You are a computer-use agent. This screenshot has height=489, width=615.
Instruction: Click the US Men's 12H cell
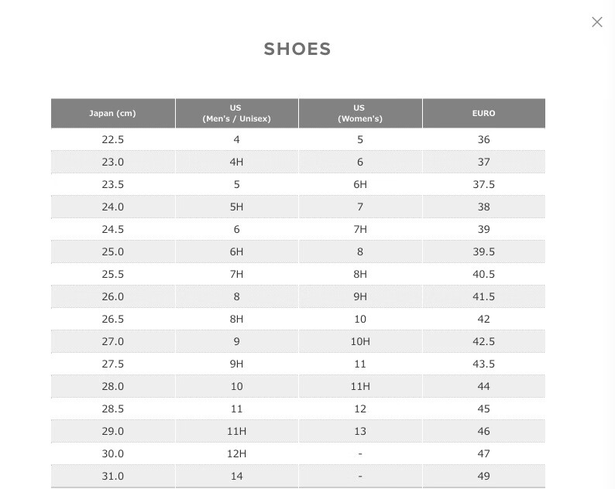236,454
